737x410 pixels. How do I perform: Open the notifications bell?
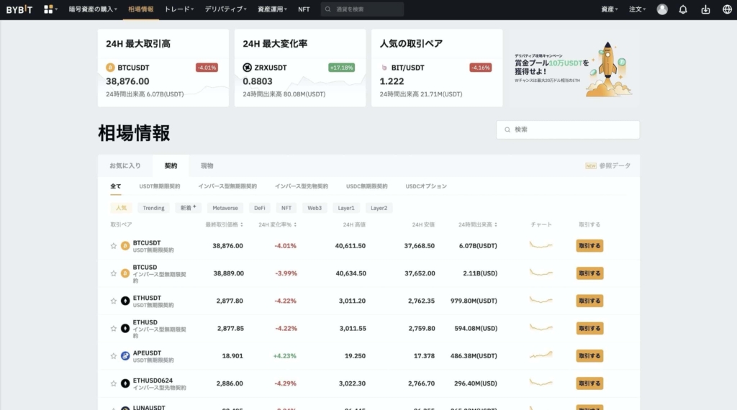(683, 9)
